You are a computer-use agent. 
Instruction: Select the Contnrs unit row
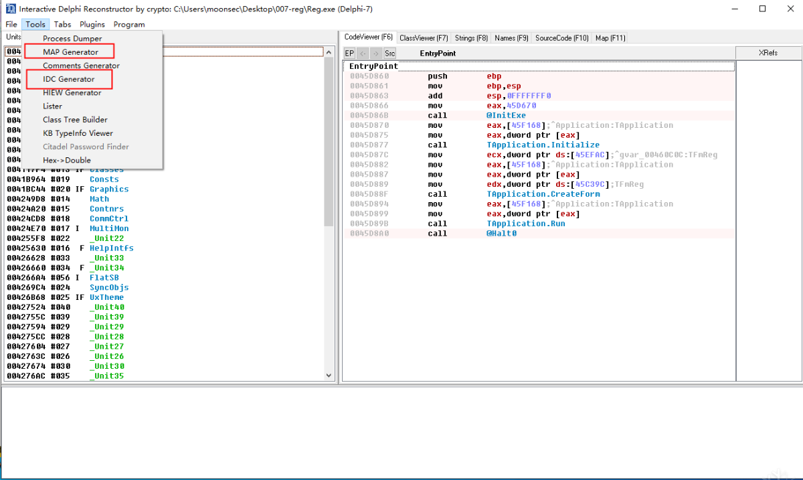point(164,209)
